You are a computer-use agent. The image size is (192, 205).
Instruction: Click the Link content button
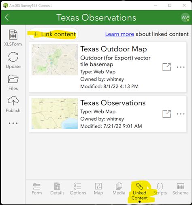click(54, 34)
